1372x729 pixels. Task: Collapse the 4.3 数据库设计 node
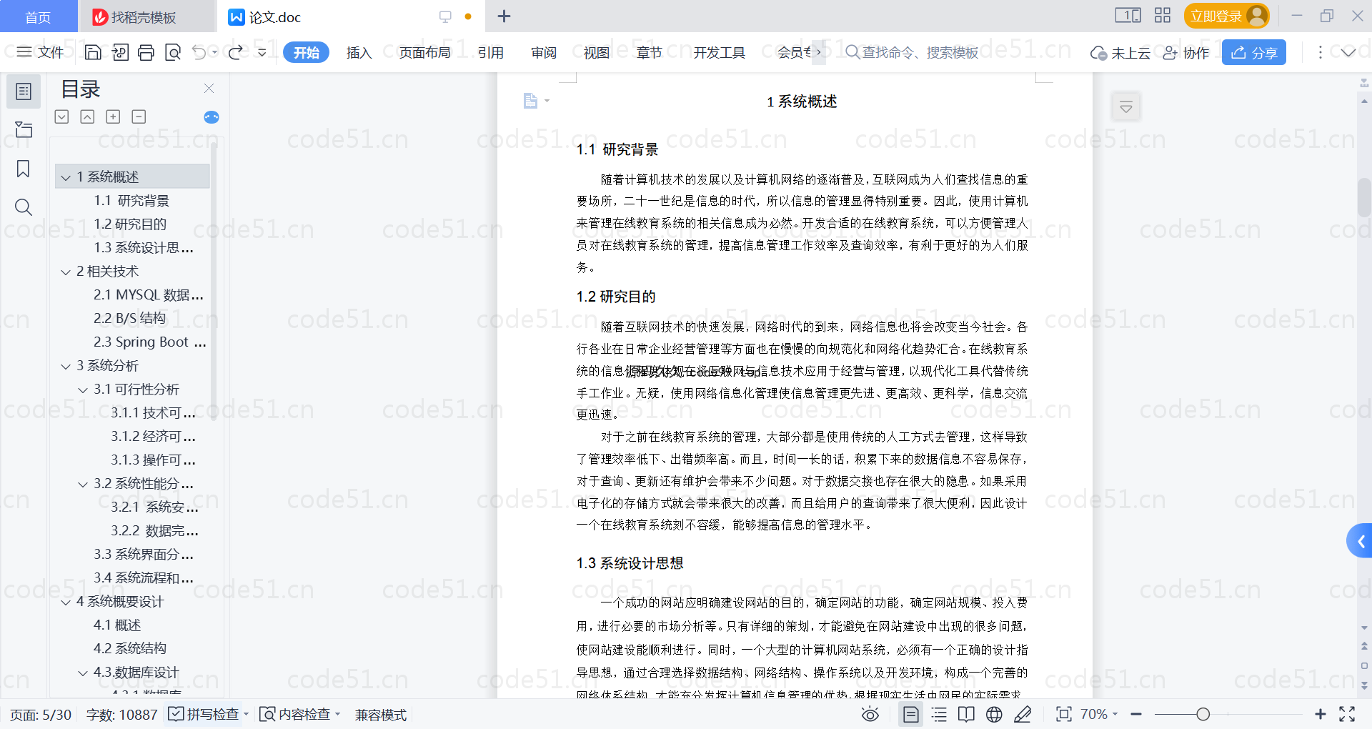point(83,673)
